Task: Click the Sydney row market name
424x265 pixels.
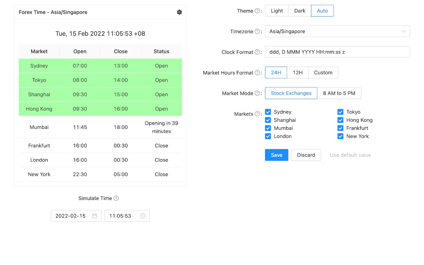Action: tap(39, 66)
